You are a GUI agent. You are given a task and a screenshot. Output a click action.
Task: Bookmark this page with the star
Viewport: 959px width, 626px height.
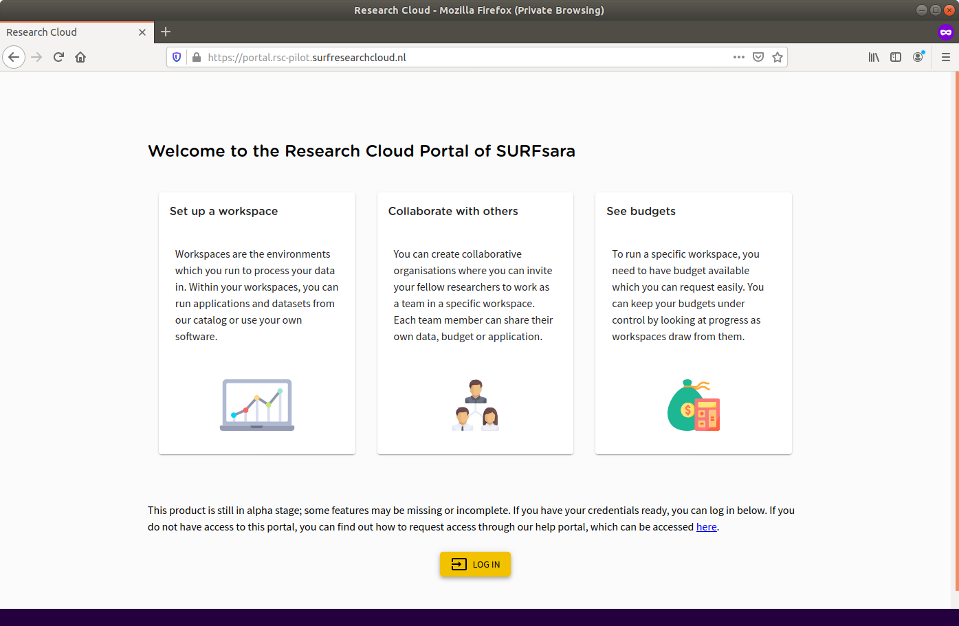(x=778, y=57)
